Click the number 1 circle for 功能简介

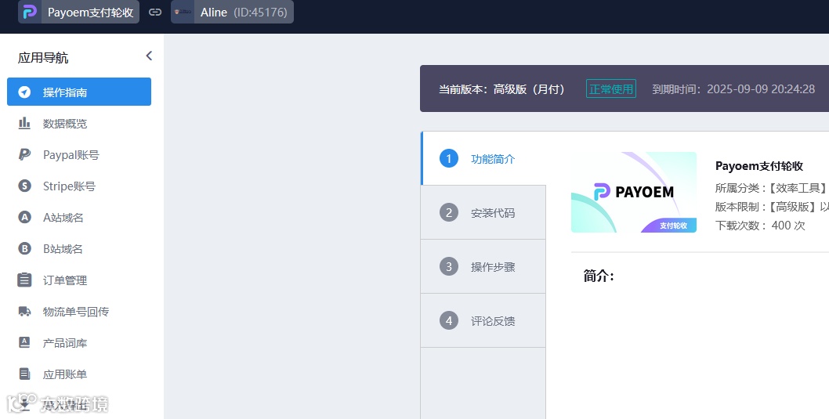click(x=449, y=158)
